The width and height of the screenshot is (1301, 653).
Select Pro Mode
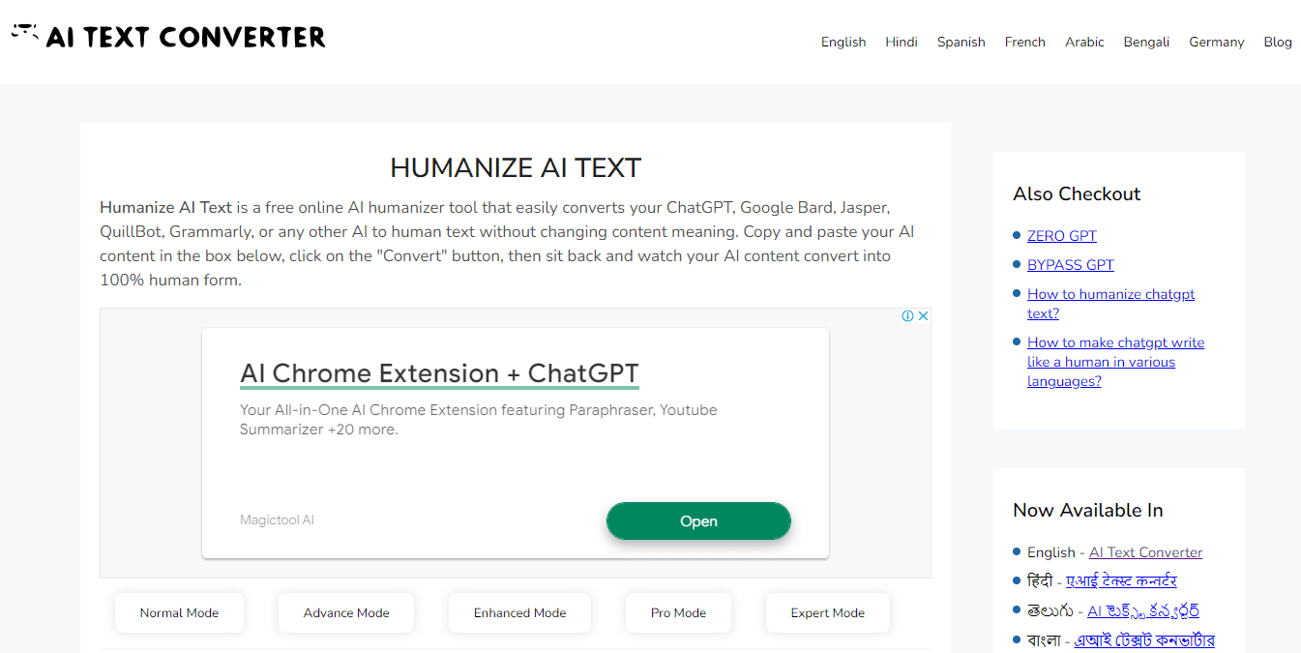pyautogui.click(x=678, y=612)
